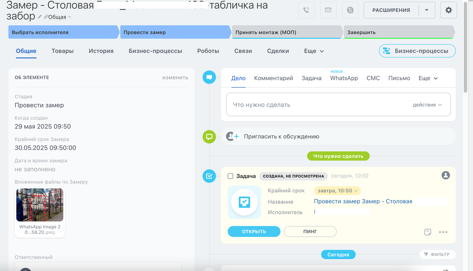This screenshot has height=271, width=473.
Task: Click the link icon before Общая
Action: [46, 17]
